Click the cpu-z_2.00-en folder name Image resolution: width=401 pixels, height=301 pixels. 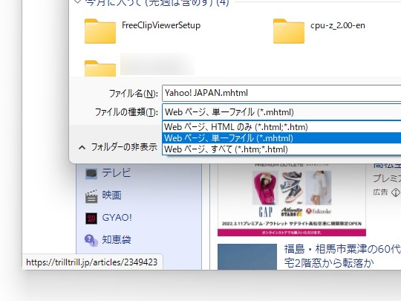click(338, 25)
